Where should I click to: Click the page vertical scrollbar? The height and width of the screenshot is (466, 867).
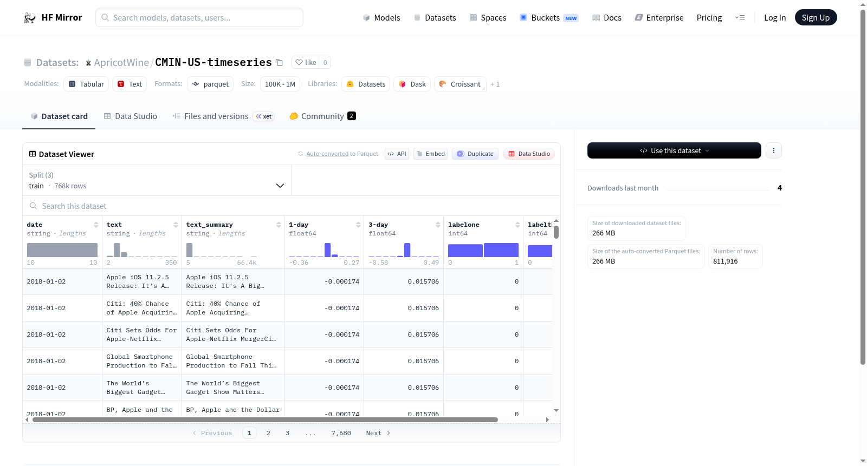click(x=863, y=187)
